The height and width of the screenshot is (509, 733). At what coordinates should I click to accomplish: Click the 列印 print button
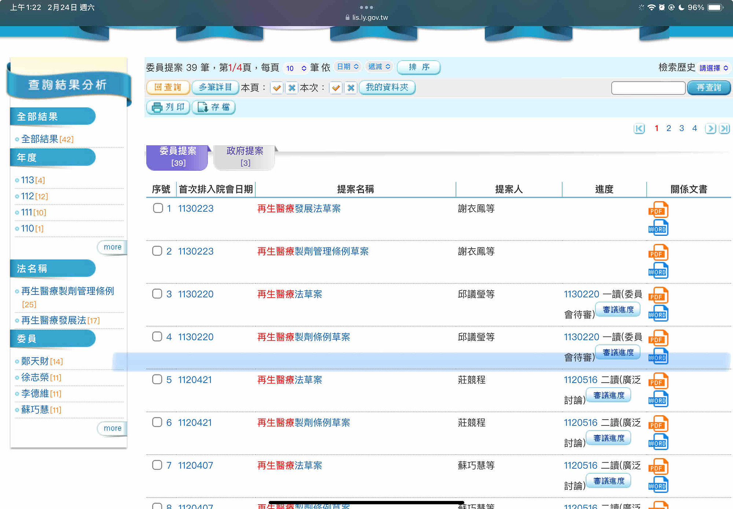coord(168,107)
